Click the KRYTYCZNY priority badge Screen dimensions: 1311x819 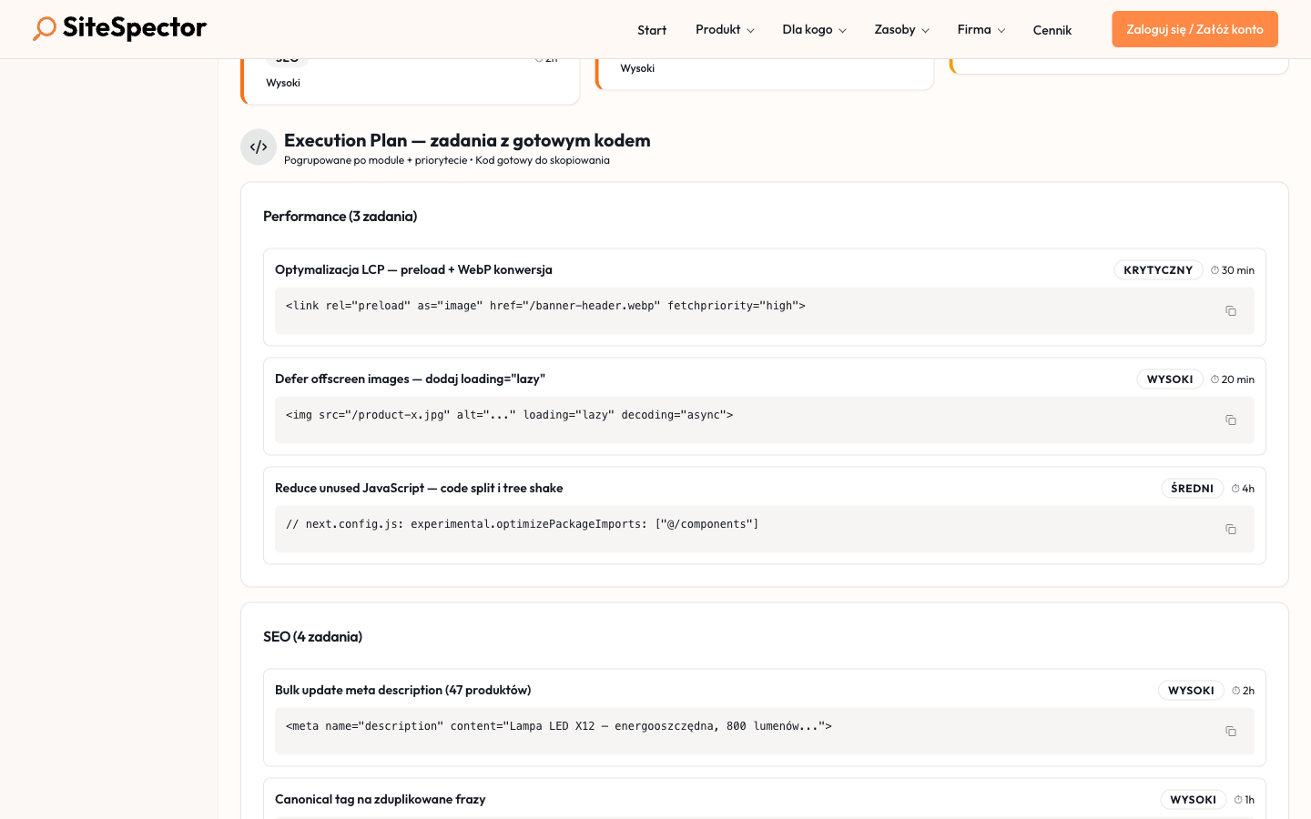tap(1158, 269)
